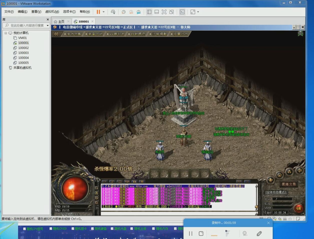The image size is (314, 239).
Task: Click the 全体攻击模式 attack mode label
Action: click(276, 192)
